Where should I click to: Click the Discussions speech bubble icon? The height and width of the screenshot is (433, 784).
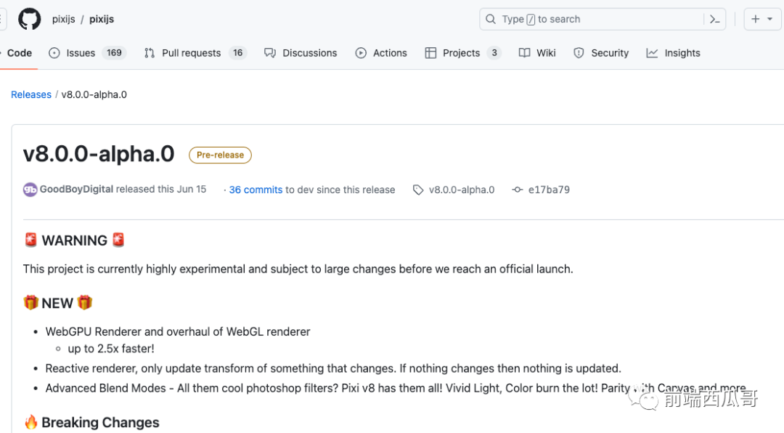click(x=270, y=53)
